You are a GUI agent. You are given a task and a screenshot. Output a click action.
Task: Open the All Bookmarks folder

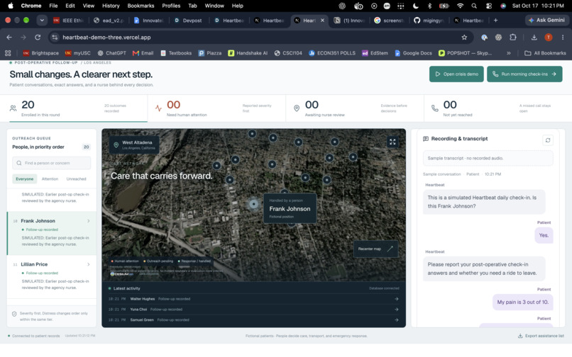[x=545, y=53]
